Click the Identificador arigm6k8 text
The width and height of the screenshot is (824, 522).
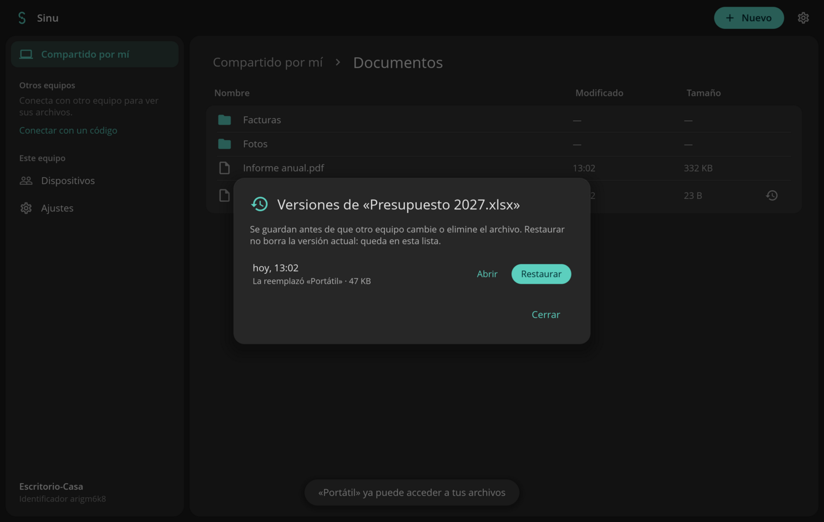coord(62,499)
